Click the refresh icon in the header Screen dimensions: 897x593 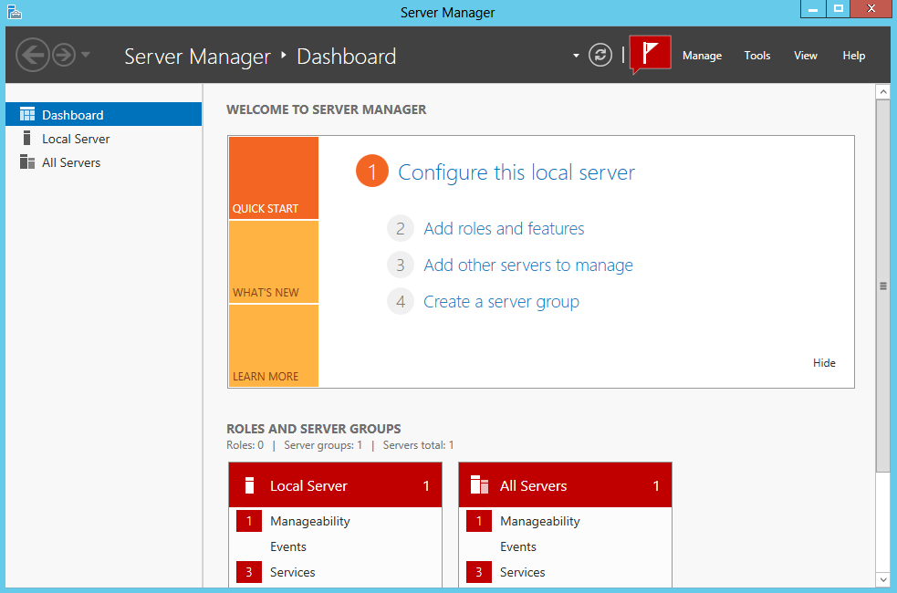(600, 56)
